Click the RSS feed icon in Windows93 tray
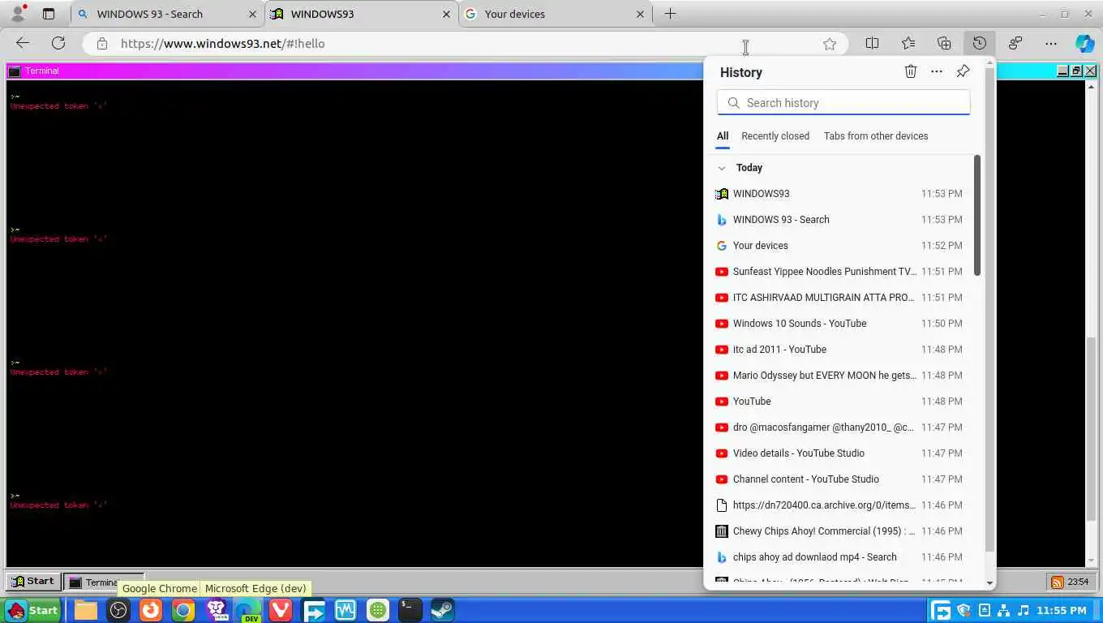Viewport: 1103px width, 623px height. (x=1058, y=582)
